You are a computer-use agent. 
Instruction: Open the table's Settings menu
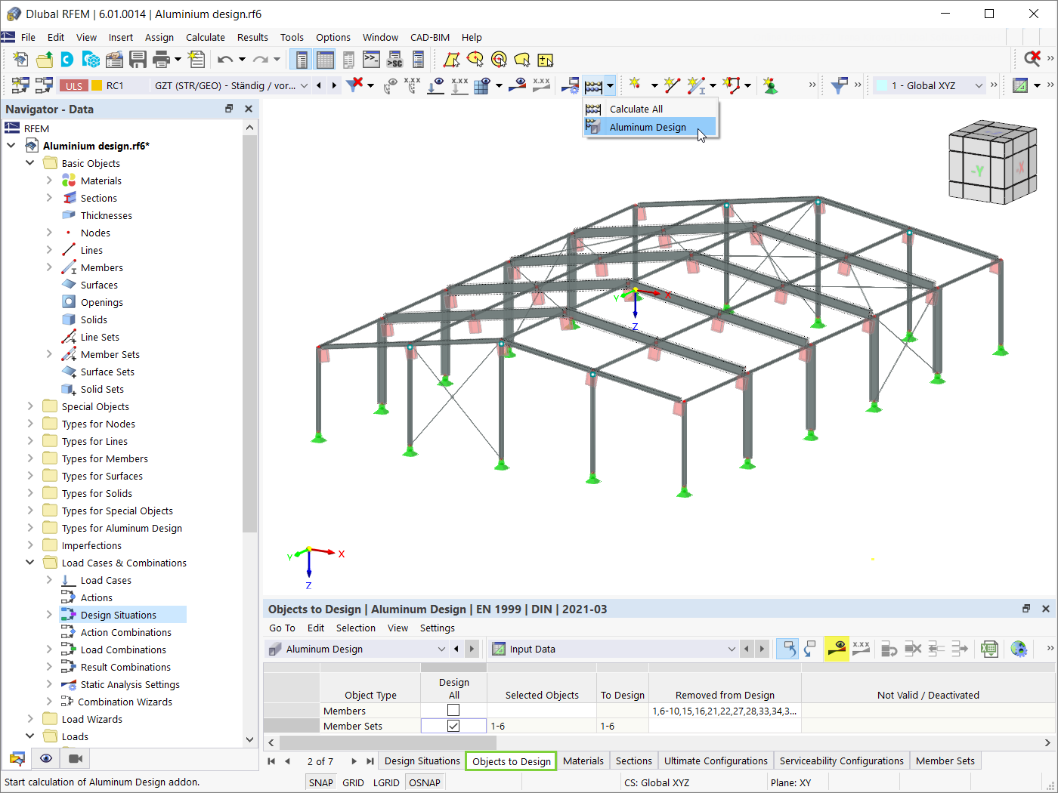tap(438, 628)
